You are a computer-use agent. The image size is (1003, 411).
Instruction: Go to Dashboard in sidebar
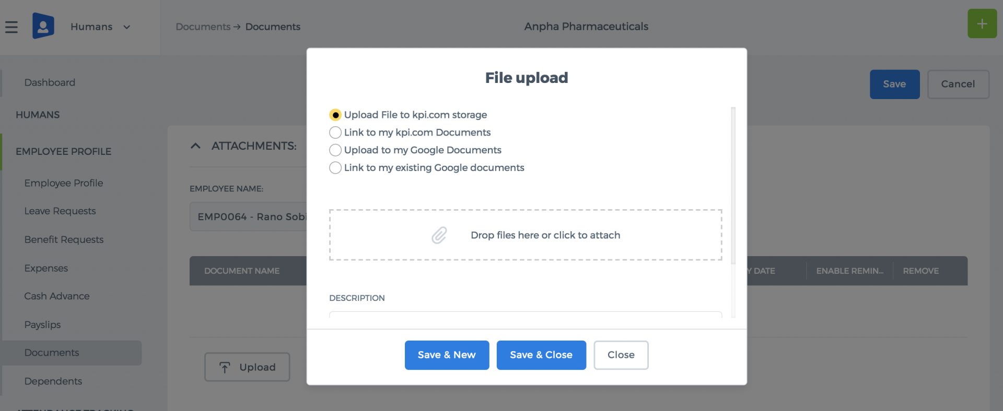50,82
